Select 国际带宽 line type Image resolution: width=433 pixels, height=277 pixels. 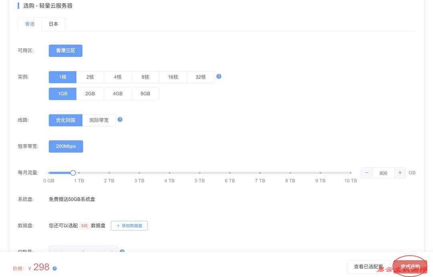(99, 120)
